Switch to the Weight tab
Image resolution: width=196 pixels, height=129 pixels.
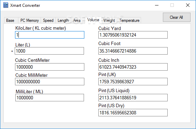(x=109, y=20)
